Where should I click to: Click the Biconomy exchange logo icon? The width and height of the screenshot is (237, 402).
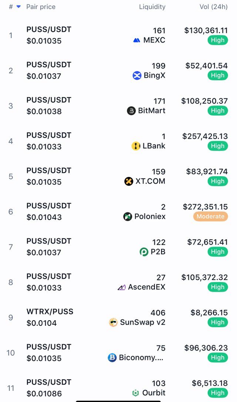(112, 357)
